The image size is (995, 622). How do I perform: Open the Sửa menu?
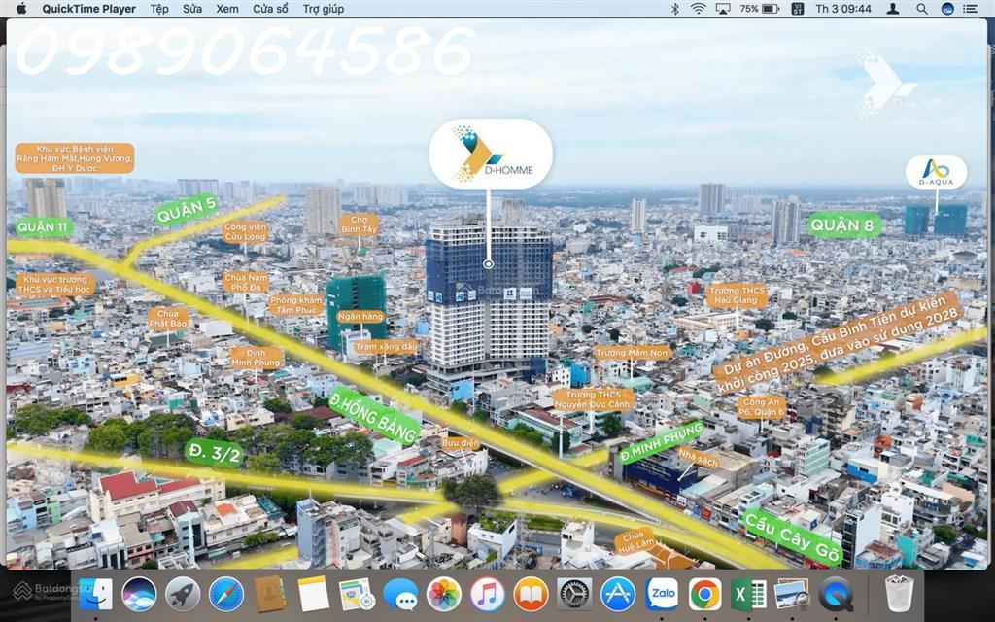click(192, 9)
